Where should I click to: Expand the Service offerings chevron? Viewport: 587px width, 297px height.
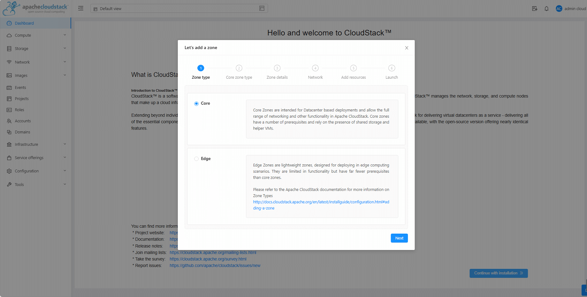pyautogui.click(x=65, y=157)
